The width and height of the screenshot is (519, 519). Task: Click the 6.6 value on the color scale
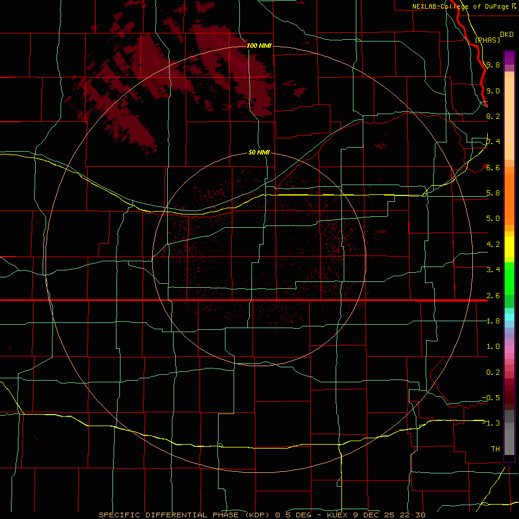[x=493, y=167]
